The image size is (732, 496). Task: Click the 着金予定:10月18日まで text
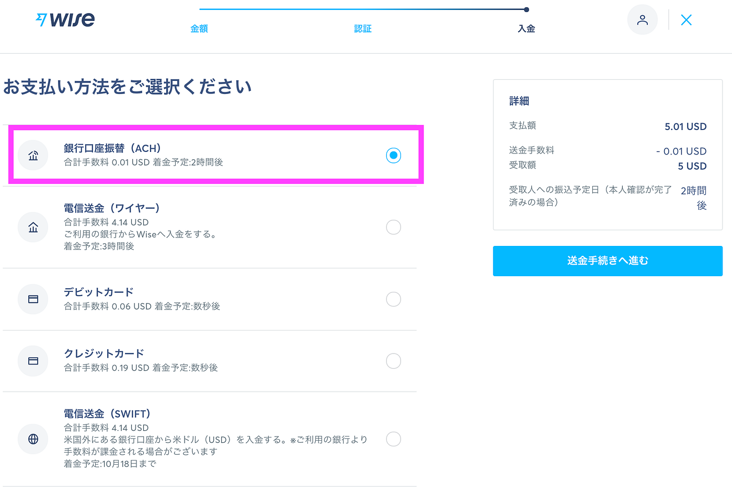tap(110, 464)
